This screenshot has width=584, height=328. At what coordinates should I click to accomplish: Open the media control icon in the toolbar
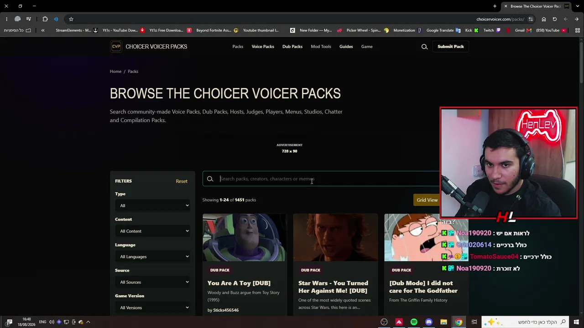(x=28, y=19)
